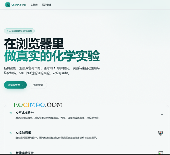170x155 pixels.
Task: Click the 浏览实验库 → button
Action: 15,85
